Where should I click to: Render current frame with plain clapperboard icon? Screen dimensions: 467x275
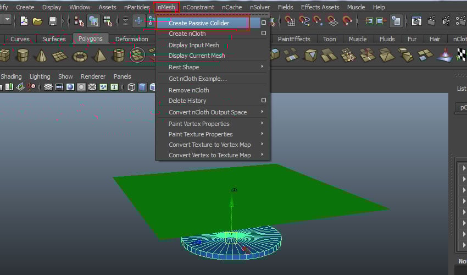point(431,21)
